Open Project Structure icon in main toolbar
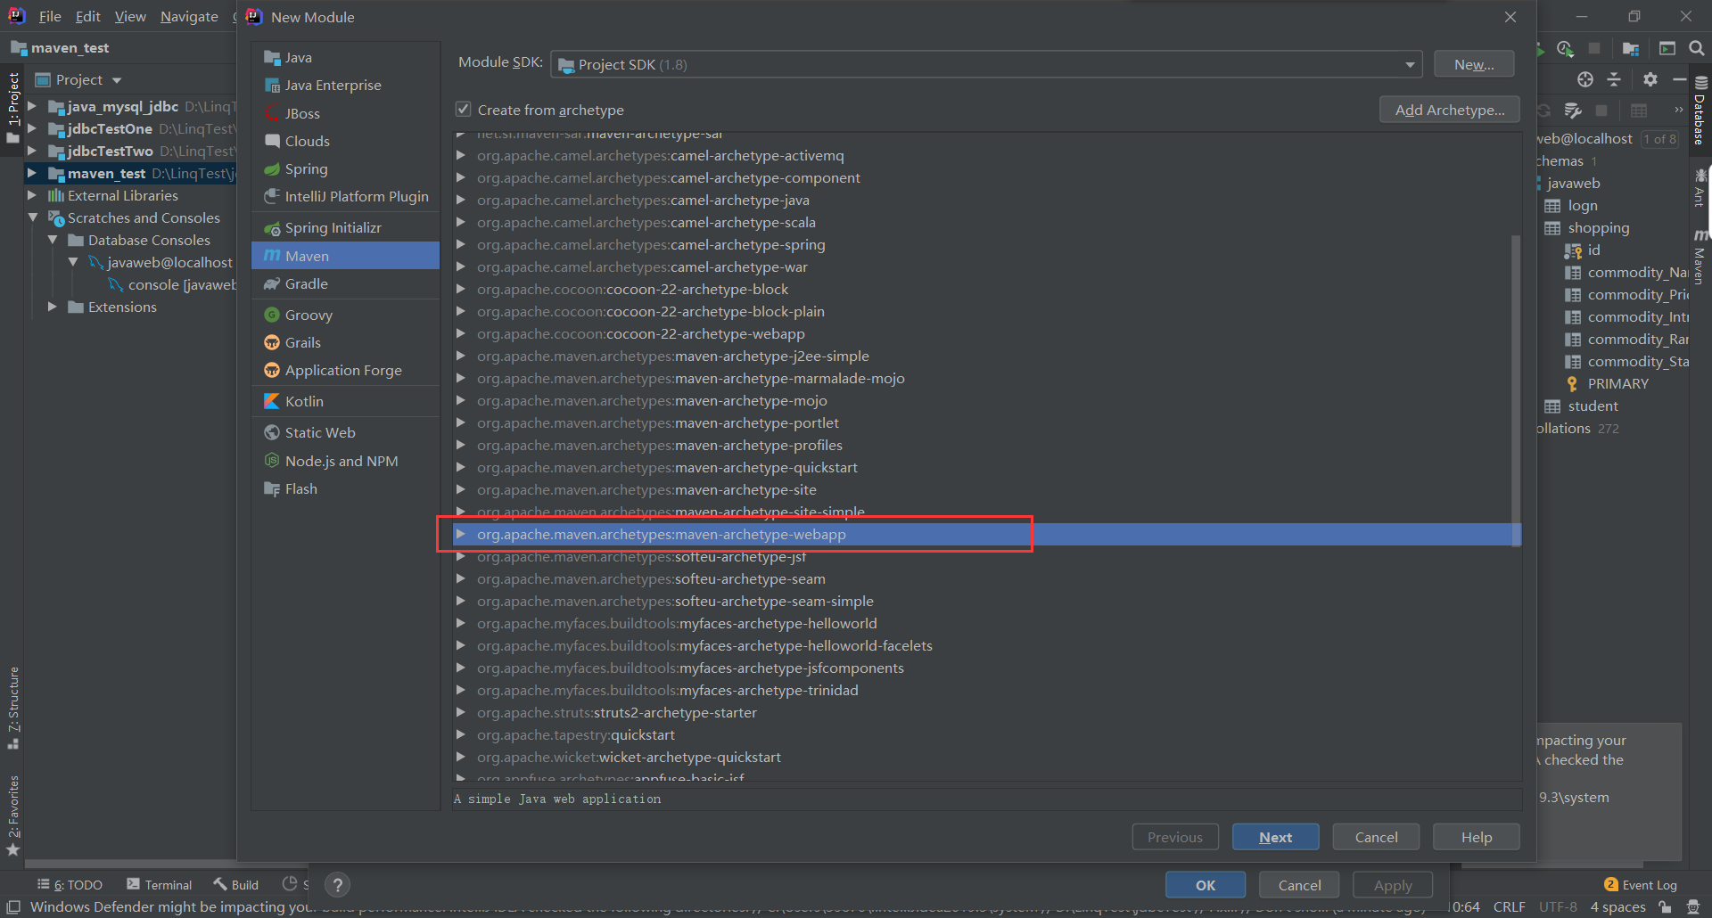Image resolution: width=1712 pixels, height=918 pixels. (1631, 48)
